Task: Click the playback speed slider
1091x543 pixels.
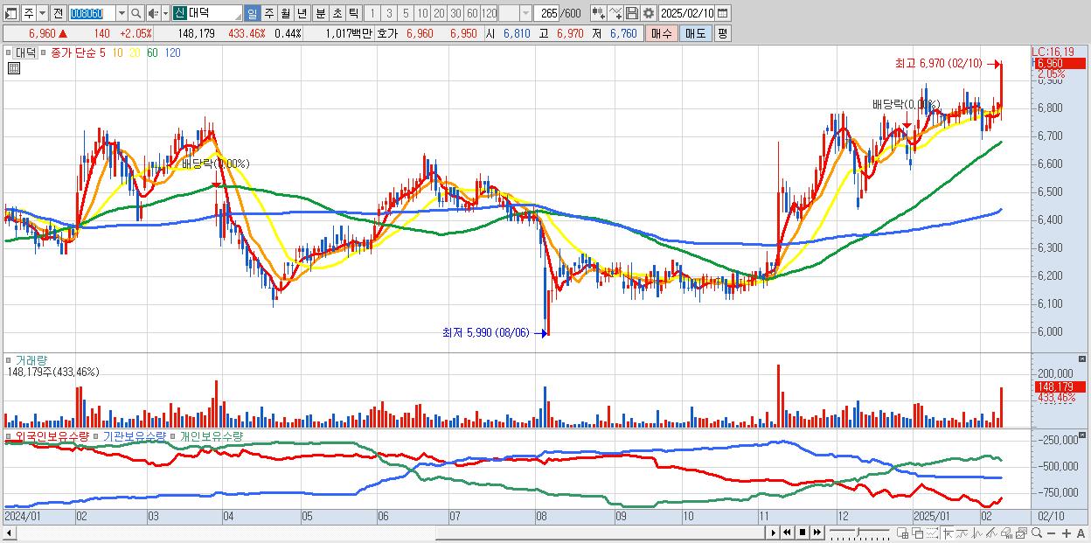Action: pos(859,533)
